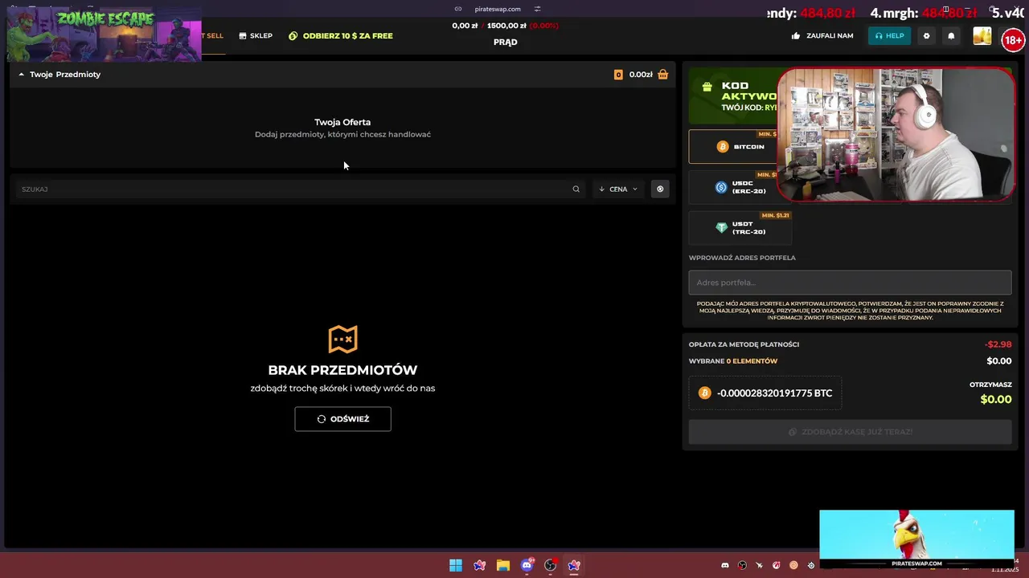Click the ZDOBĄDŹ KASĘ JUŻ TERAZ button

point(850,432)
